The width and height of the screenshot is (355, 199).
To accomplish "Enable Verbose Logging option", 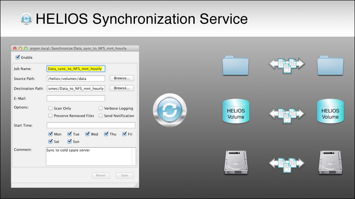I will click(x=101, y=108).
